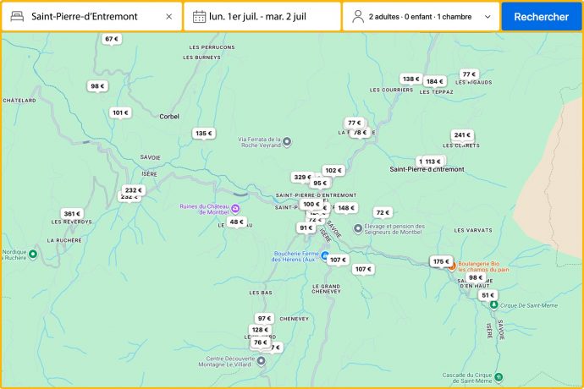Click the Ruines du Château de Montbel marker
The image size is (584, 389).
(x=236, y=208)
